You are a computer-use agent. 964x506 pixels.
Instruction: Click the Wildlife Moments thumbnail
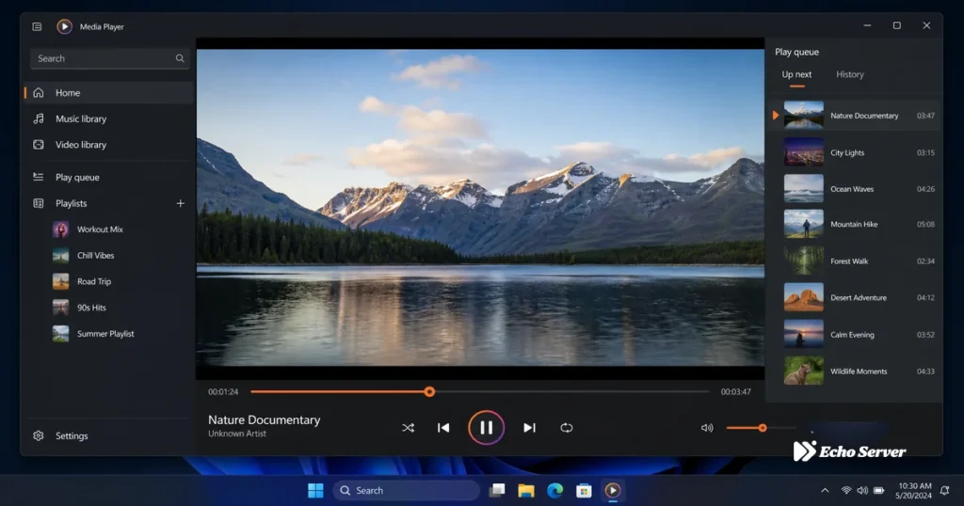tap(804, 371)
